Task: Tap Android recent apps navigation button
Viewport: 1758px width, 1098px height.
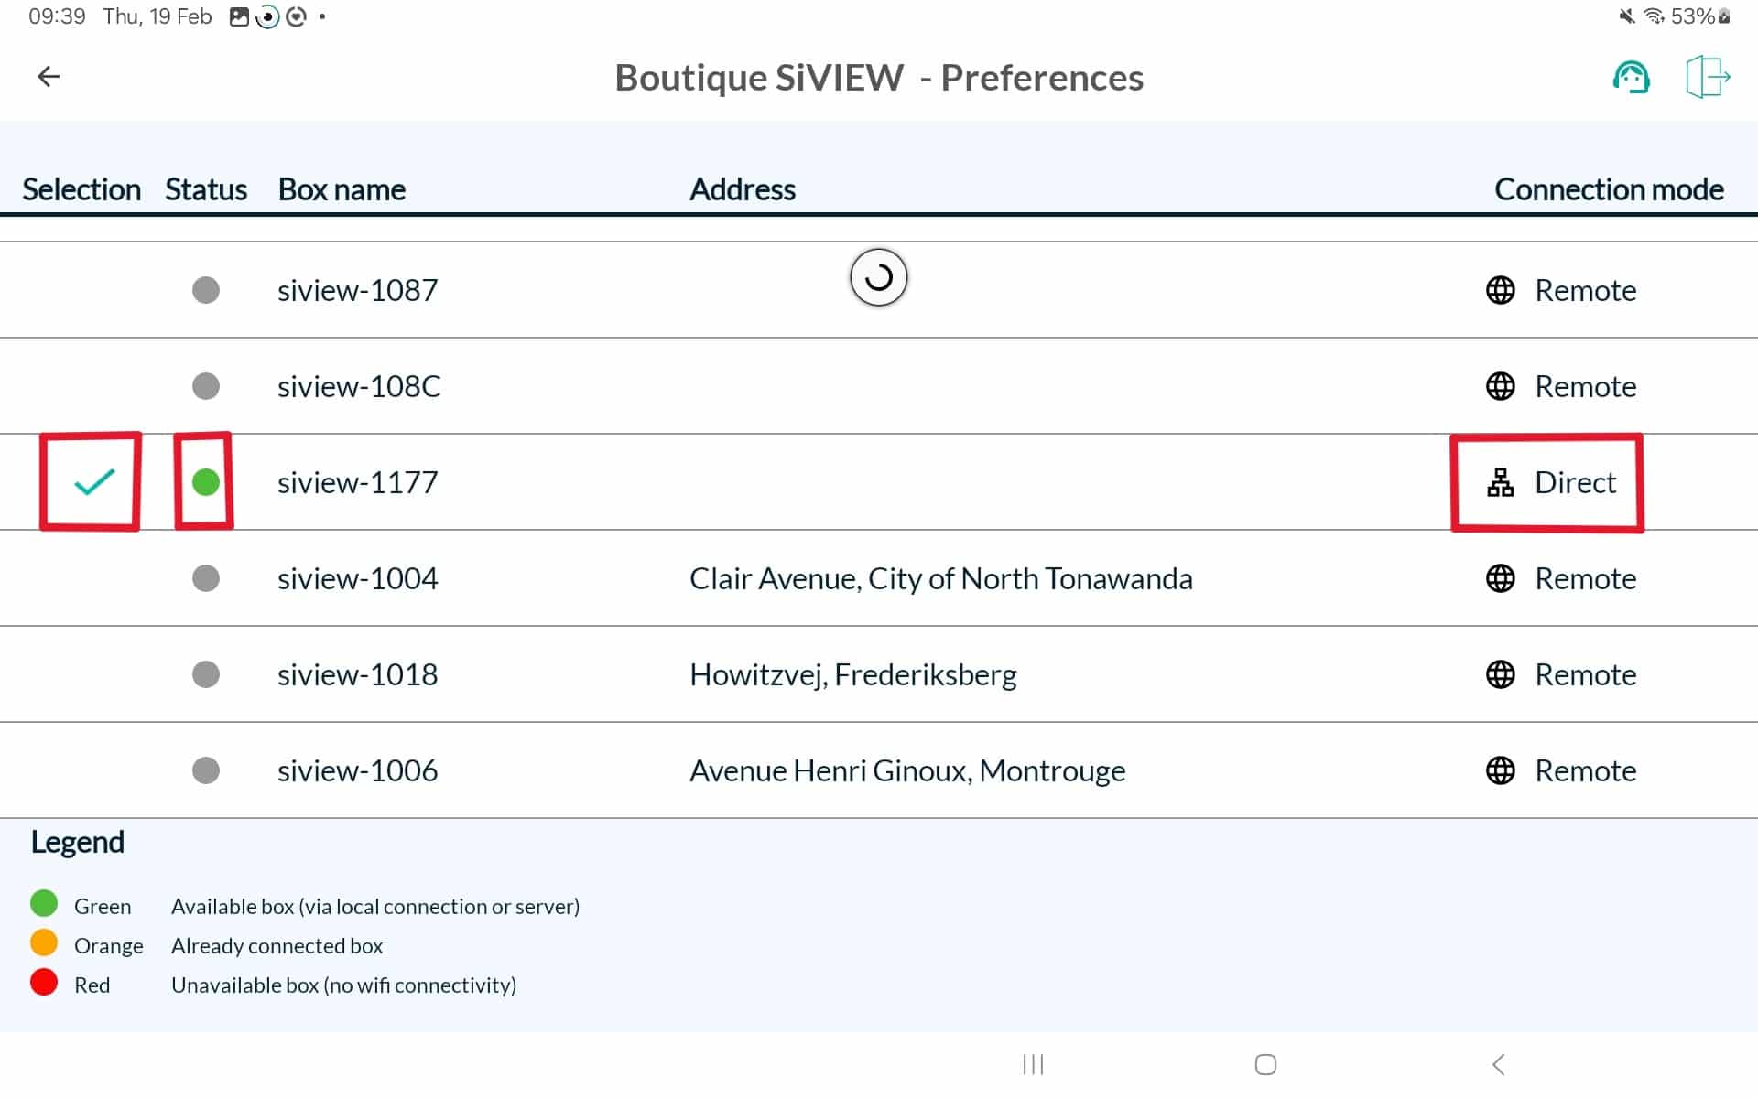Action: click(x=1033, y=1064)
